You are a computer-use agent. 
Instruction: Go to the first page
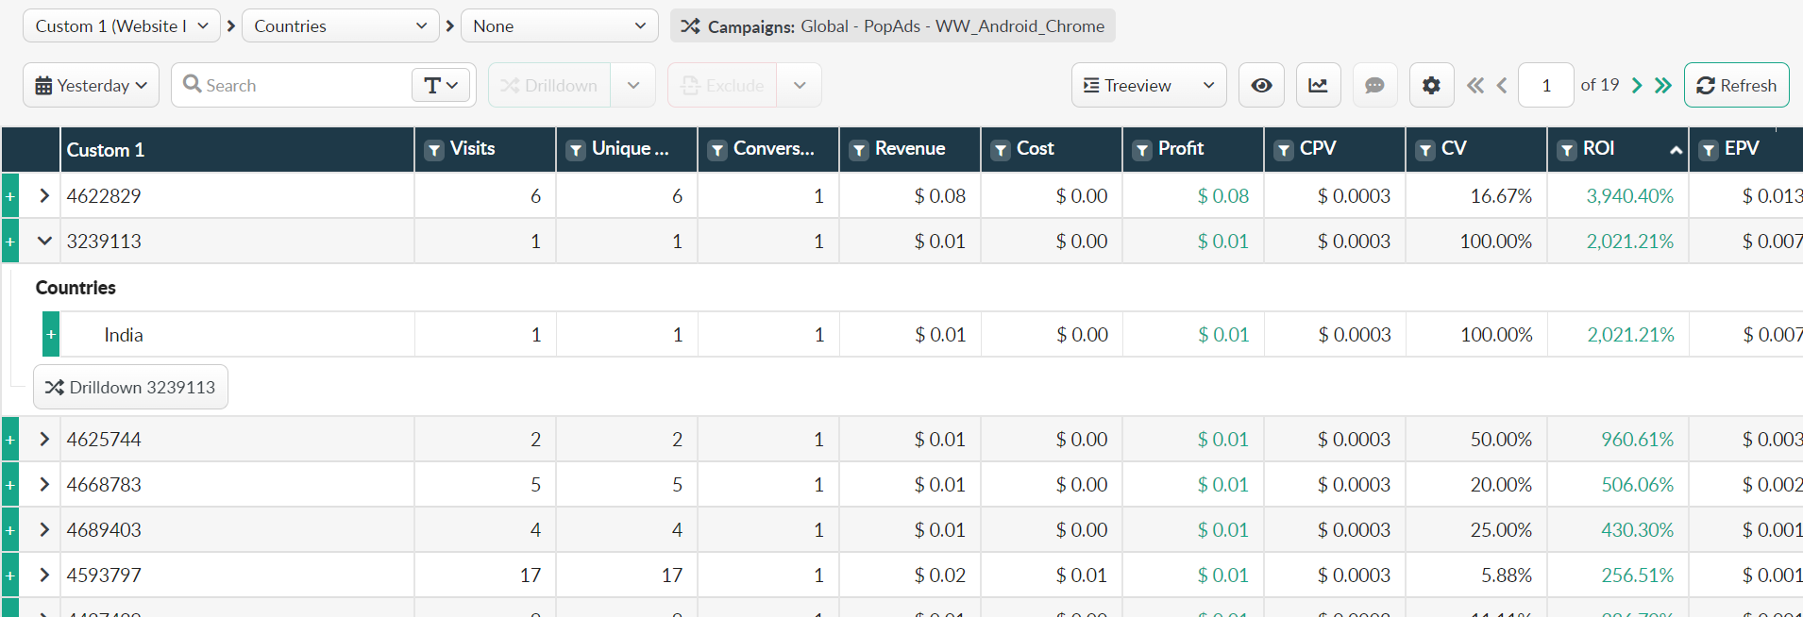coord(1475,85)
